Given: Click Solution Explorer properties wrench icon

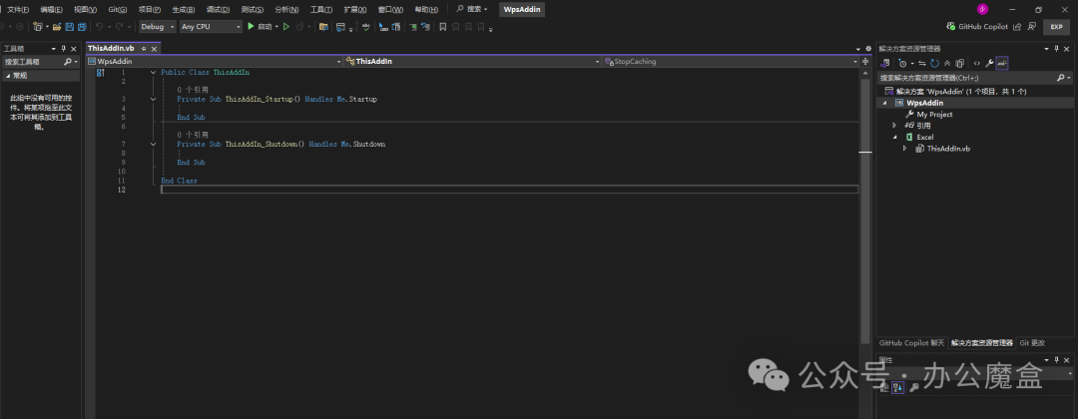Looking at the screenshot, I should (989, 63).
